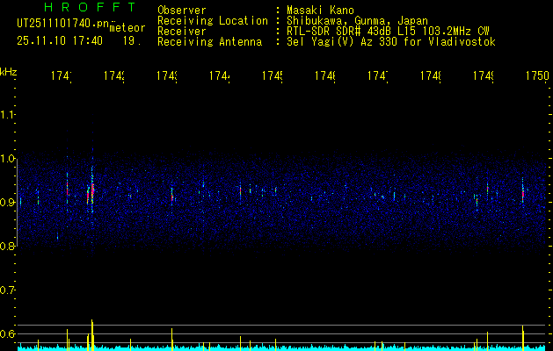Image resolution: width=553 pixels, height=351 pixels.
Task: Click the Receiver label
Action: [x=182, y=32]
